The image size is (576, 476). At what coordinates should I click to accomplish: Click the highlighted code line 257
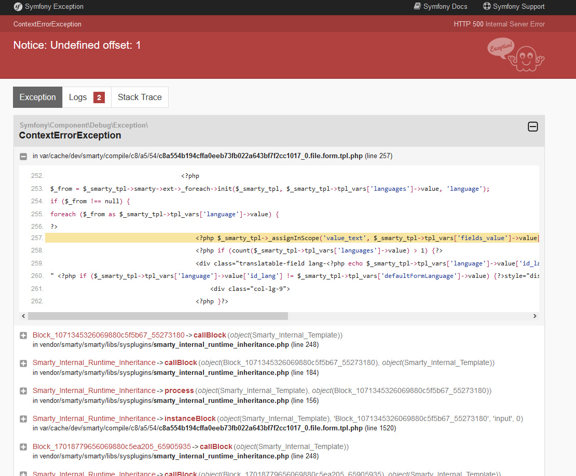[x=292, y=238]
